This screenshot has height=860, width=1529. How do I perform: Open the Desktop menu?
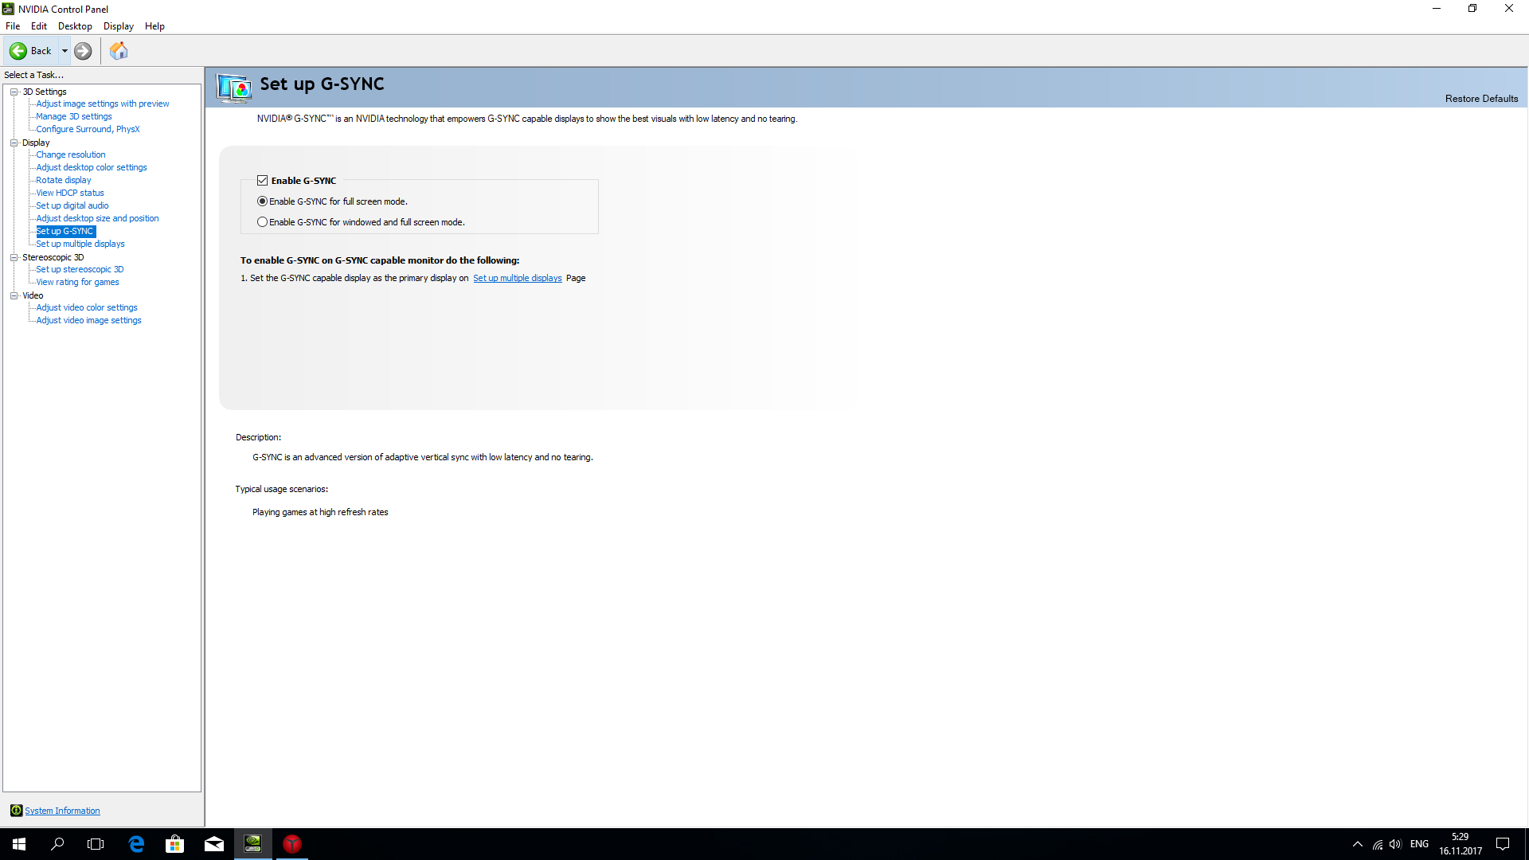tap(75, 26)
